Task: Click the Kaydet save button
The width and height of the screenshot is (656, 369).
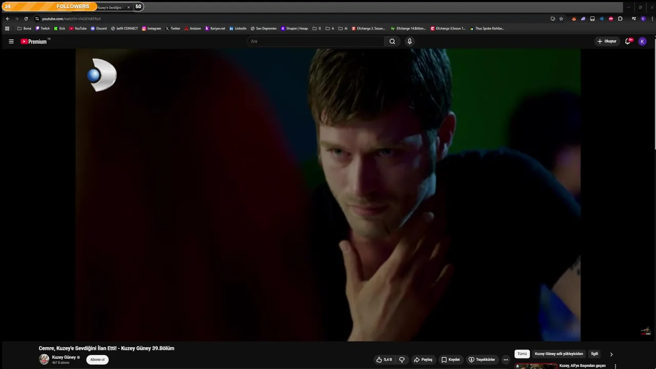Action: [450, 360]
